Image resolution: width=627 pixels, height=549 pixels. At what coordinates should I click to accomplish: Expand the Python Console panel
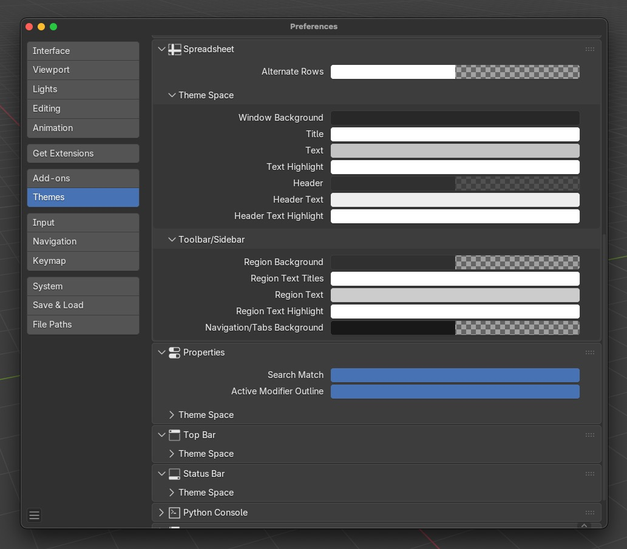[x=161, y=513]
